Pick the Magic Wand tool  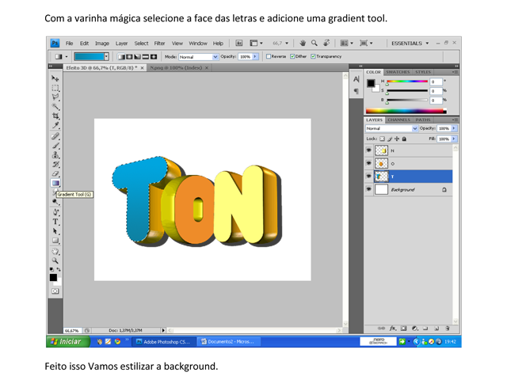pos(55,106)
